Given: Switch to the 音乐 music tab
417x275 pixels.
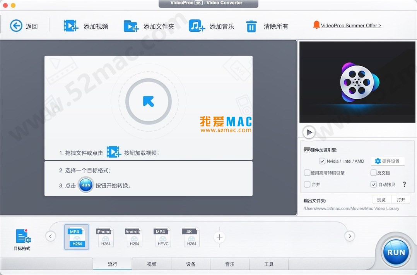Looking at the screenshot, I should 230,264.
